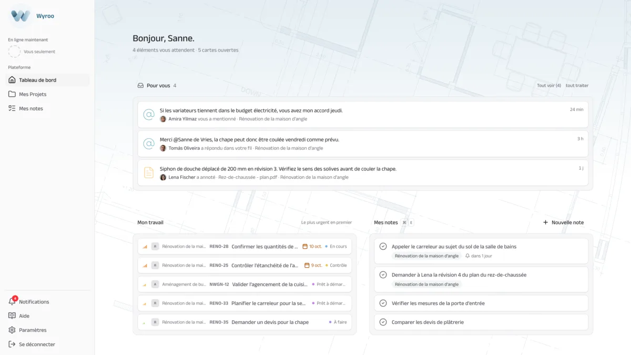The width and height of the screenshot is (631, 355).
Task: Click the Se déconnecter exit icon
Action: pos(12,344)
